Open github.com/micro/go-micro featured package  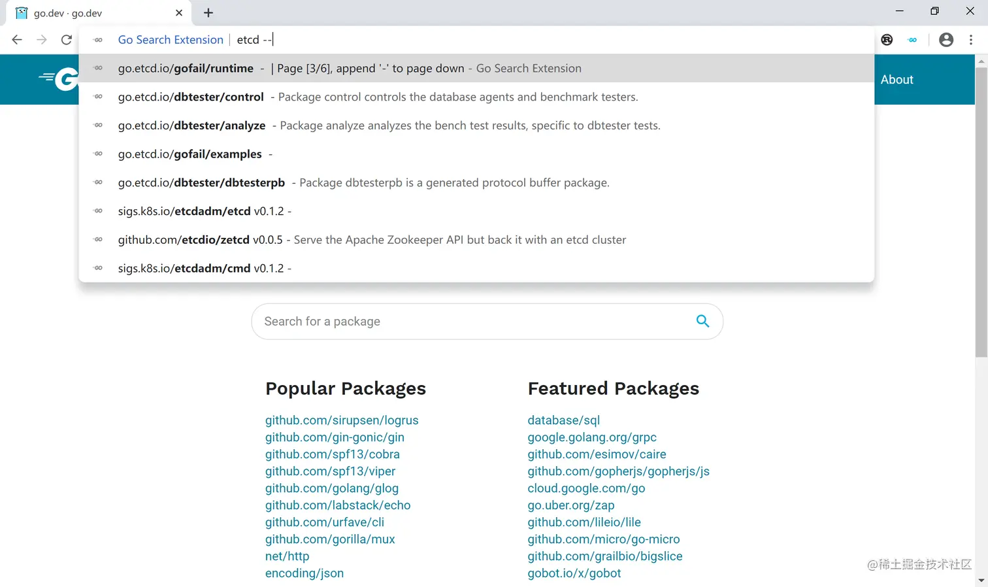click(604, 539)
